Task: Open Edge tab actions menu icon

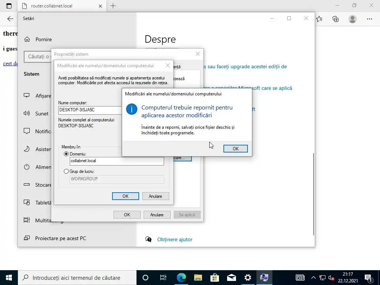Action: 9,6
